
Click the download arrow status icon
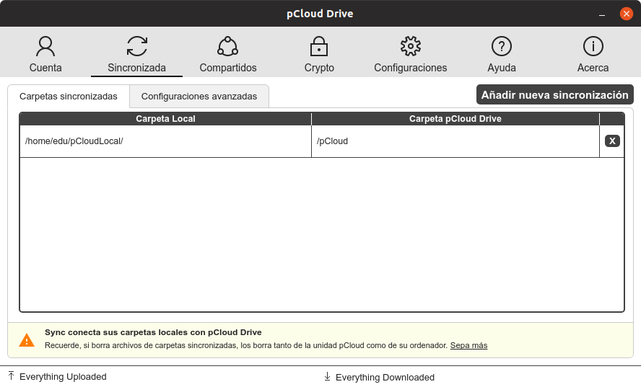(x=327, y=376)
